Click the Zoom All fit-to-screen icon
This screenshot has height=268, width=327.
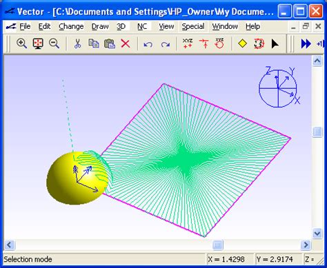pyautogui.click(x=38, y=43)
